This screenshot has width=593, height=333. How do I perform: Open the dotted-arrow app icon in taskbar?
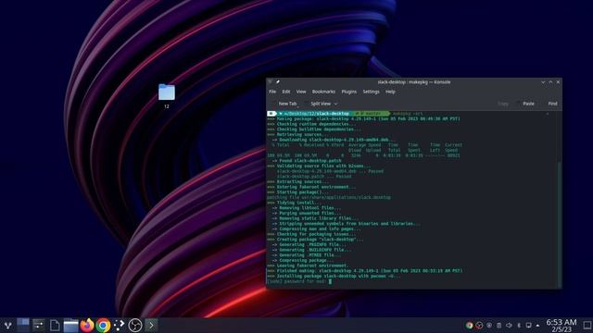(x=120, y=325)
